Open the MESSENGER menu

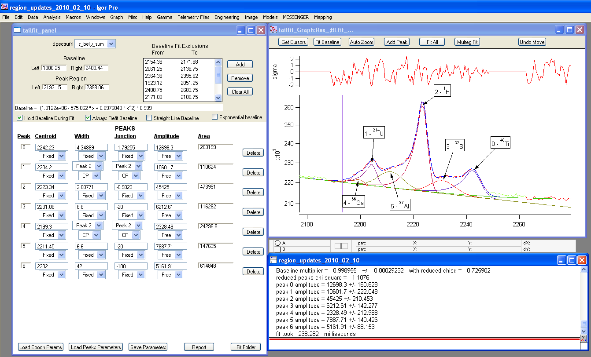[295, 17]
